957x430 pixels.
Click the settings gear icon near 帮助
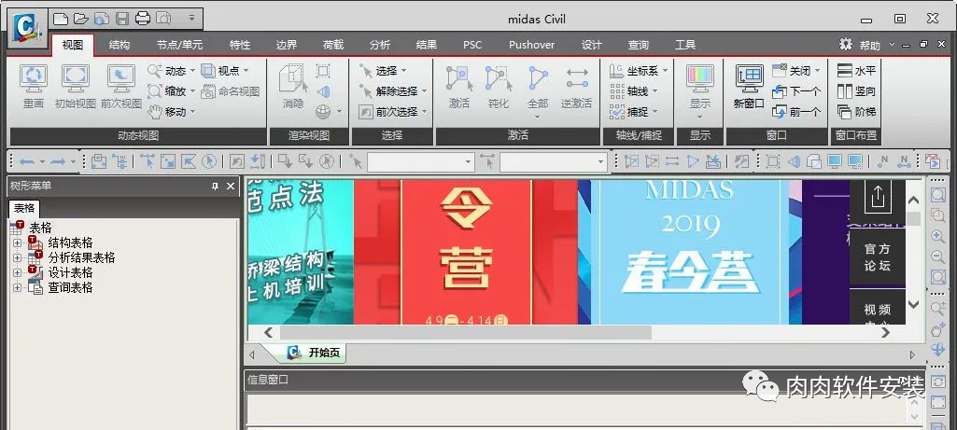point(845,44)
